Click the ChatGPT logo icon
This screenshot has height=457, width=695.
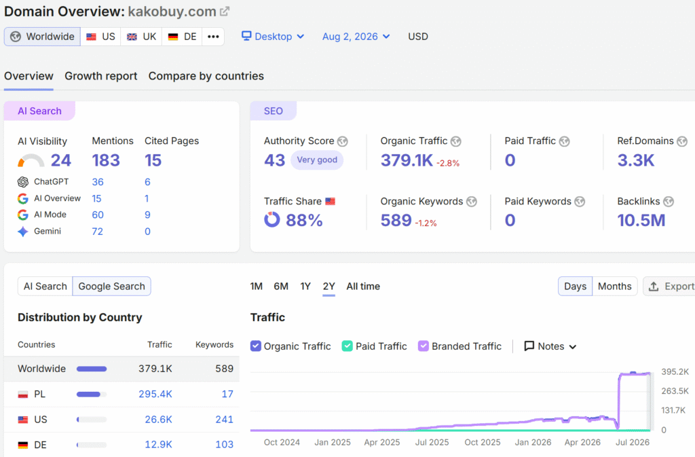[23, 182]
